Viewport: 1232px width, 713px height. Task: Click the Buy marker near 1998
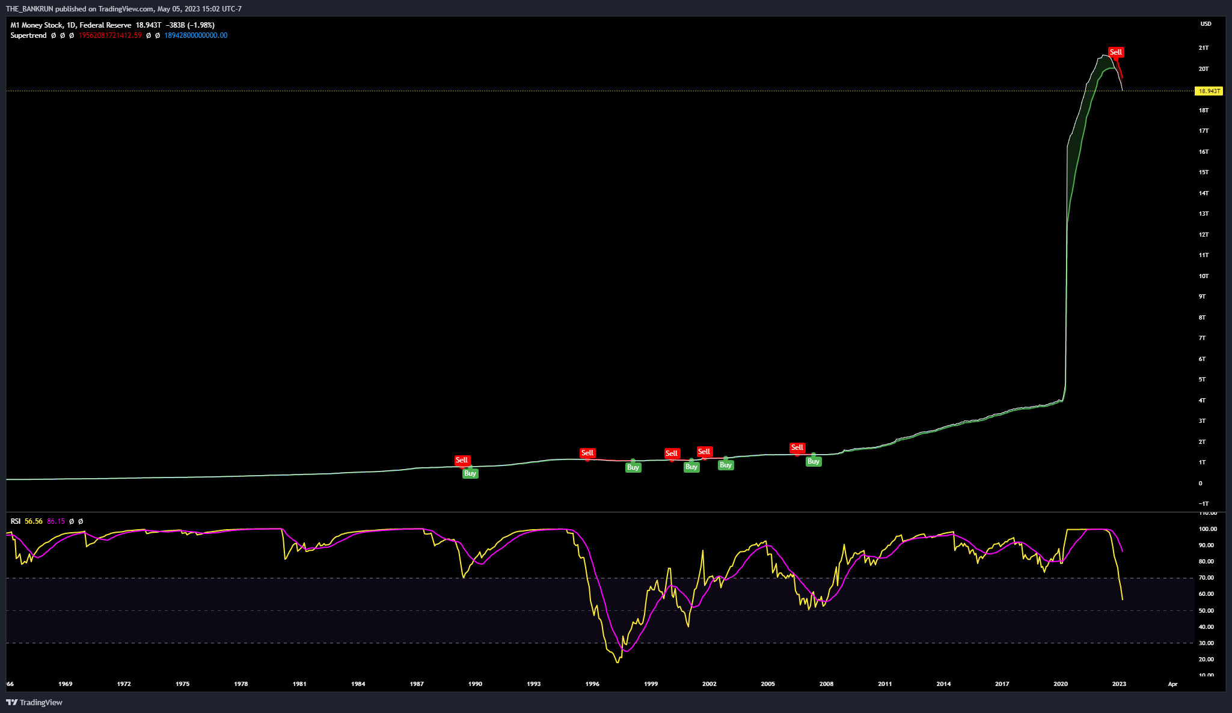633,467
